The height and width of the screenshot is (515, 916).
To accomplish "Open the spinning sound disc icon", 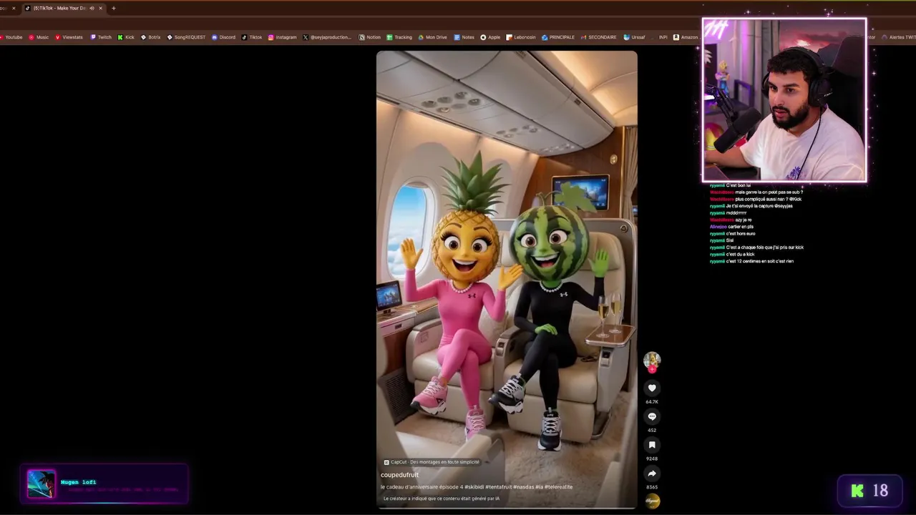I will pos(652,501).
